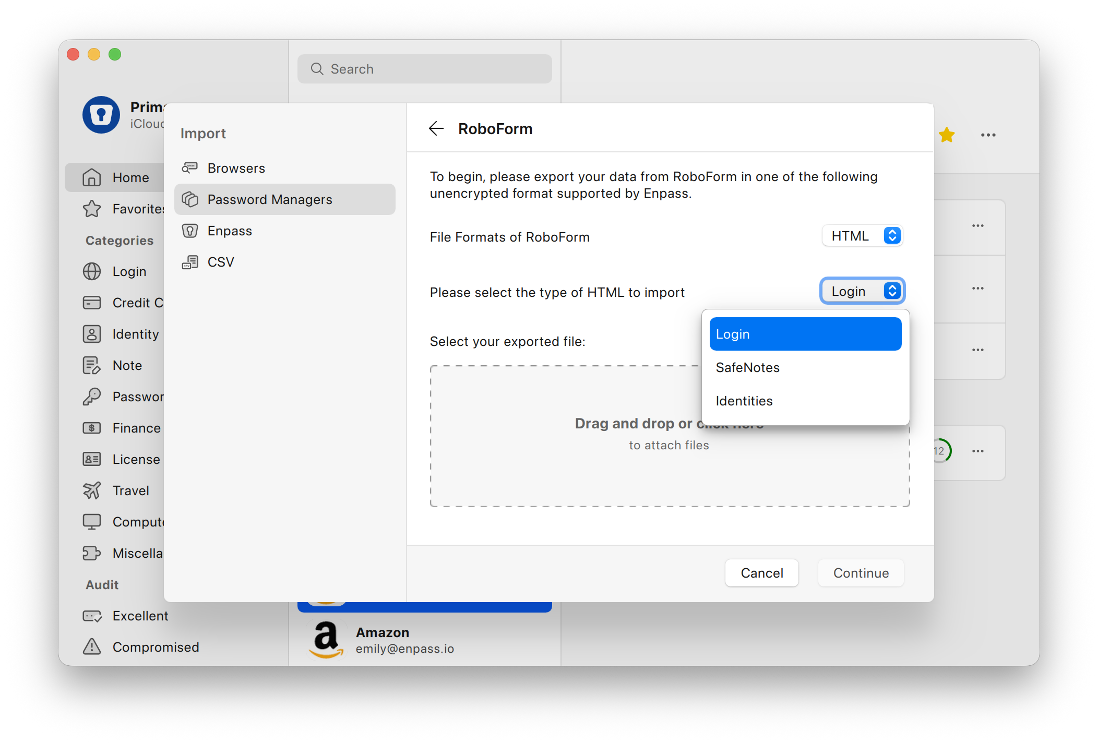Select Login in the dropdown list
Screen dimensions: 1098x743
tap(806, 334)
